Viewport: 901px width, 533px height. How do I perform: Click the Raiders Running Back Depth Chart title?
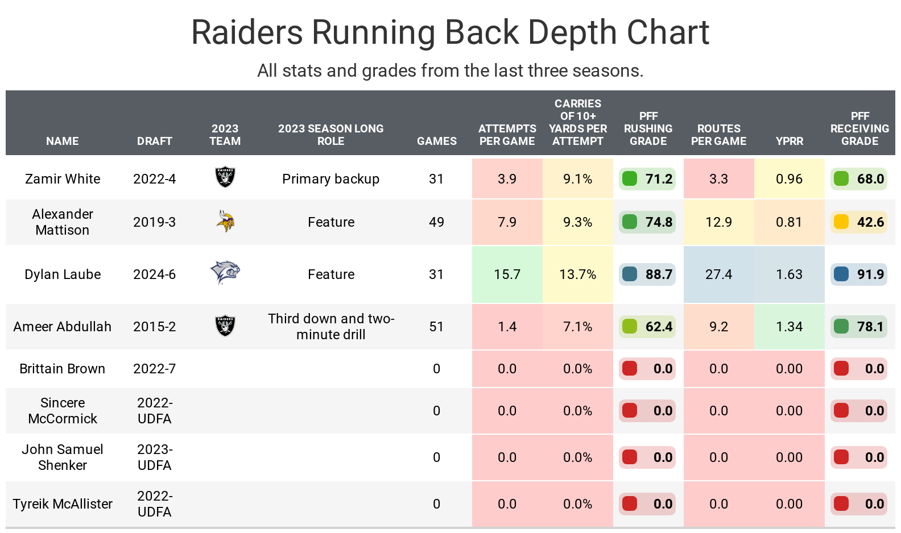coord(450,32)
